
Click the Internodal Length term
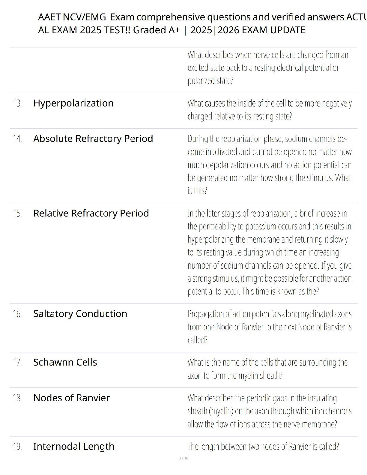tap(73, 447)
